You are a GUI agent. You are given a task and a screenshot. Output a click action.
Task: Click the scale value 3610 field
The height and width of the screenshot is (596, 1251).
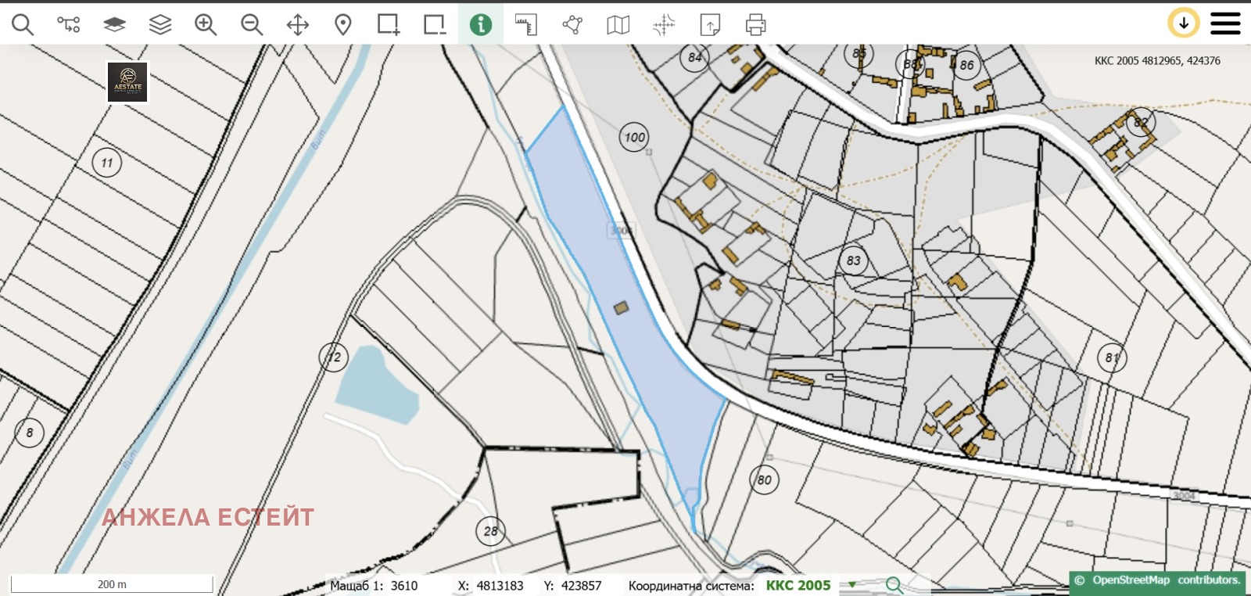pyautogui.click(x=404, y=586)
